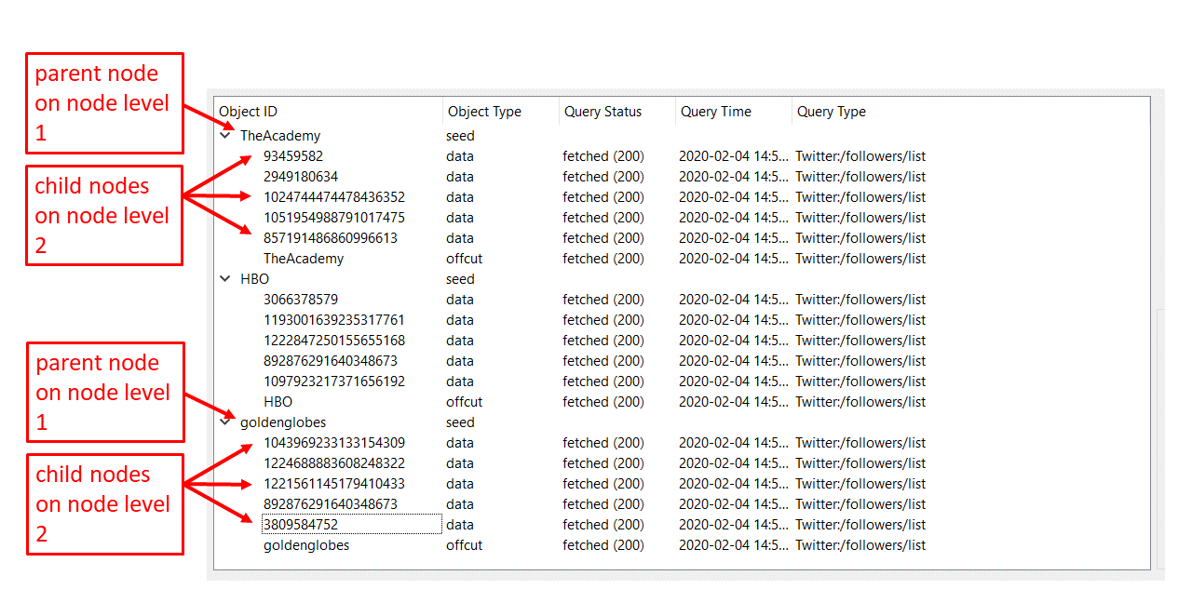Viewport: 1192px width, 616px height.
Task: Sort by the Object ID column header
Action: (248, 112)
